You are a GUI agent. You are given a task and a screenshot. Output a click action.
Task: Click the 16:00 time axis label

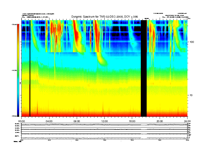pos(132,121)
